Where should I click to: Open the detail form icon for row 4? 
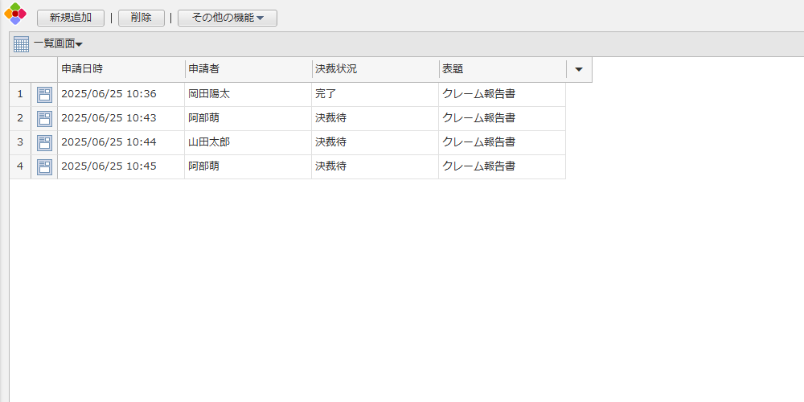click(x=44, y=167)
